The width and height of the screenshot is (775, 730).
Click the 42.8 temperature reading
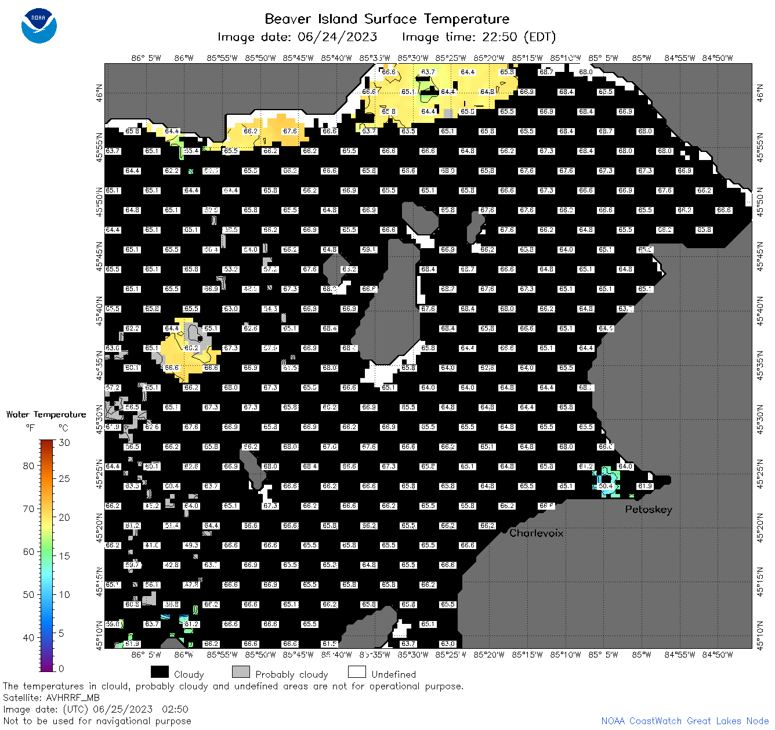(172, 565)
